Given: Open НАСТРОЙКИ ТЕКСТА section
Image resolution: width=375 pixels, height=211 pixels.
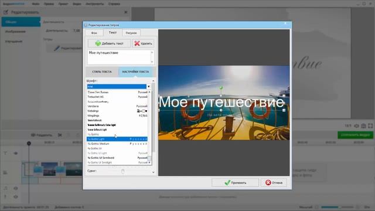Looking at the screenshot, I should (x=135, y=72).
